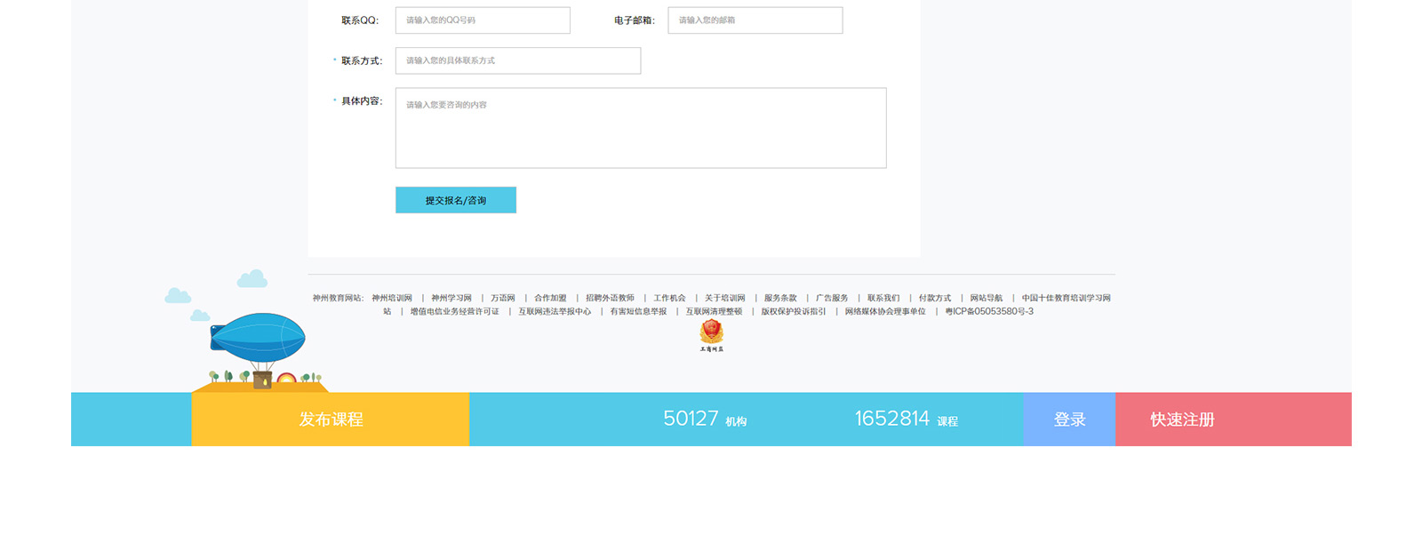Click the 联系QQ input field
This screenshot has height=544, width=1422.
pos(483,20)
